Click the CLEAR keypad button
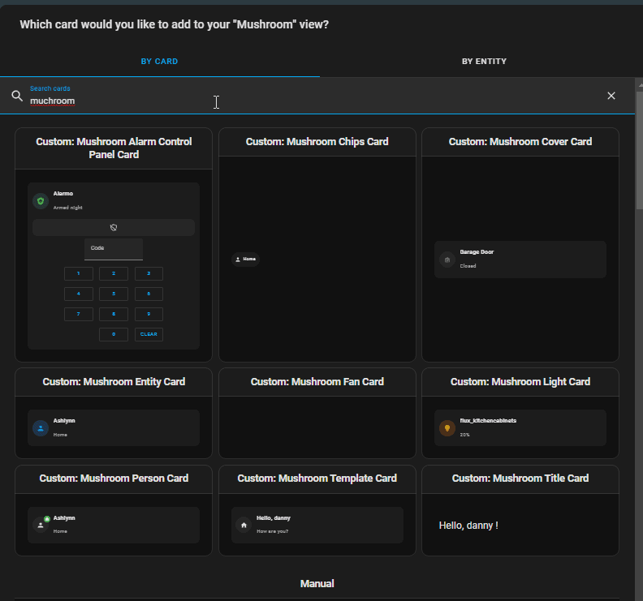The height and width of the screenshot is (601, 643). [x=149, y=334]
